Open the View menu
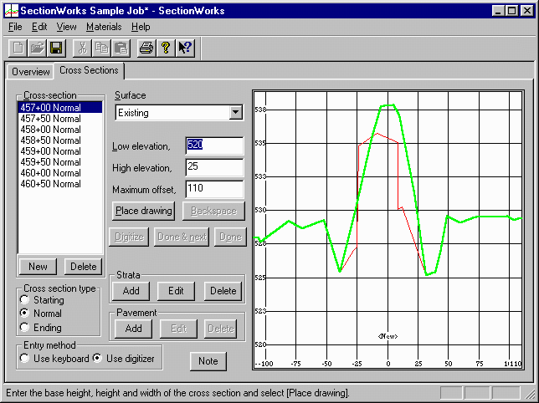 [66, 27]
